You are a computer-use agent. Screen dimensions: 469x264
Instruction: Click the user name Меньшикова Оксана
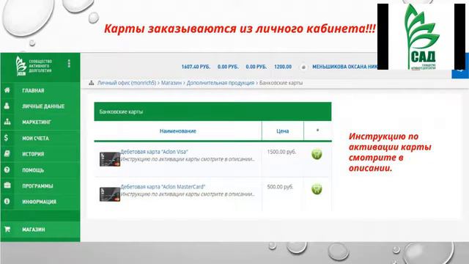coord(344,67)
